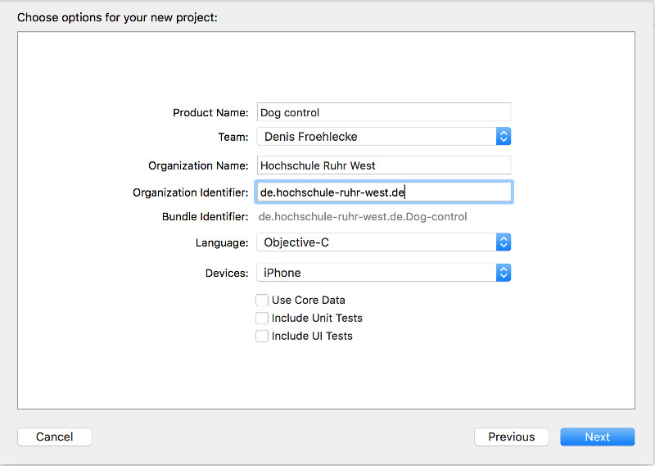
Task: Check the Include UI Tests option
Action: (x=262, y=336)
